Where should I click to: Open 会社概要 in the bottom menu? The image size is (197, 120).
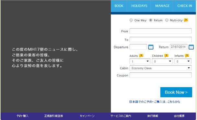(x=179, y=116)
